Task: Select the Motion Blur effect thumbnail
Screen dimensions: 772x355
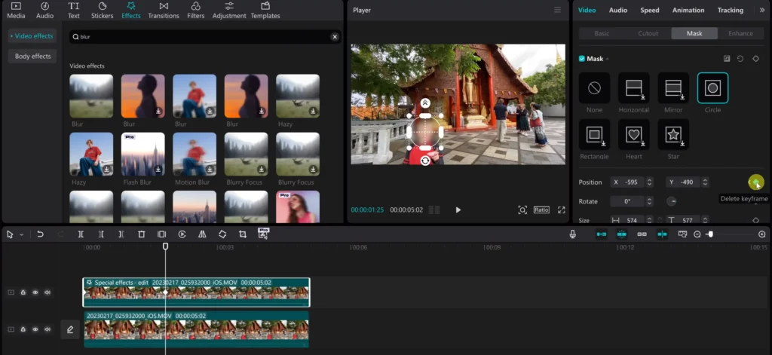Action: tap(195, 154)
